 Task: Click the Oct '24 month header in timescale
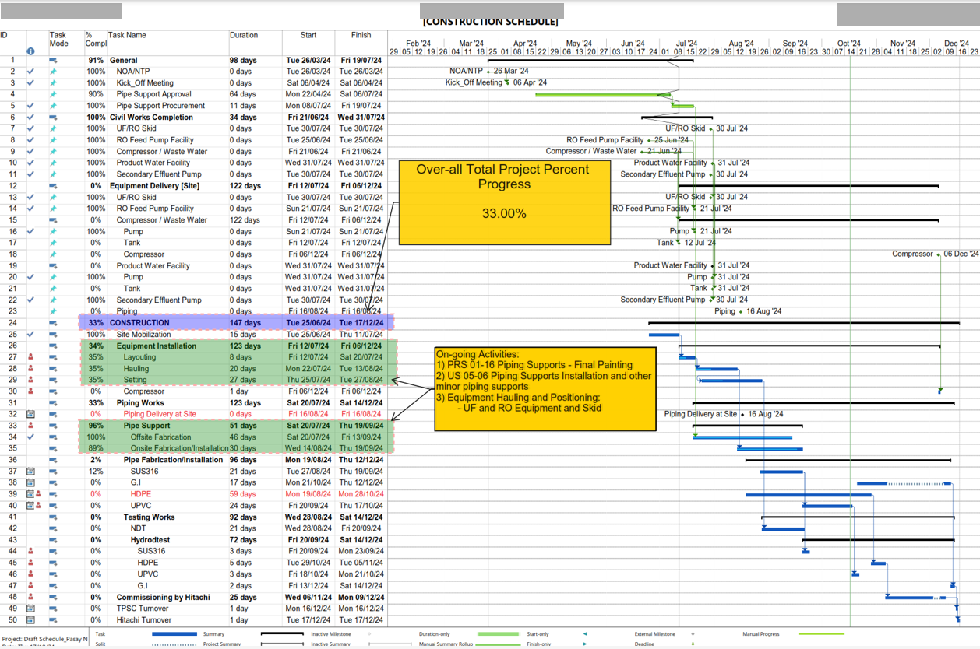pos(849,44)
